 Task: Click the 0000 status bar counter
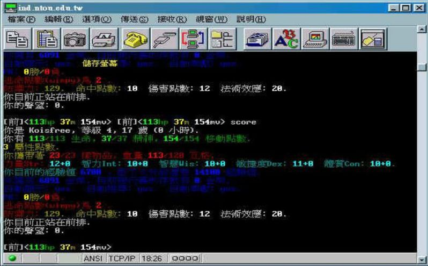click(x=185, y=258)
